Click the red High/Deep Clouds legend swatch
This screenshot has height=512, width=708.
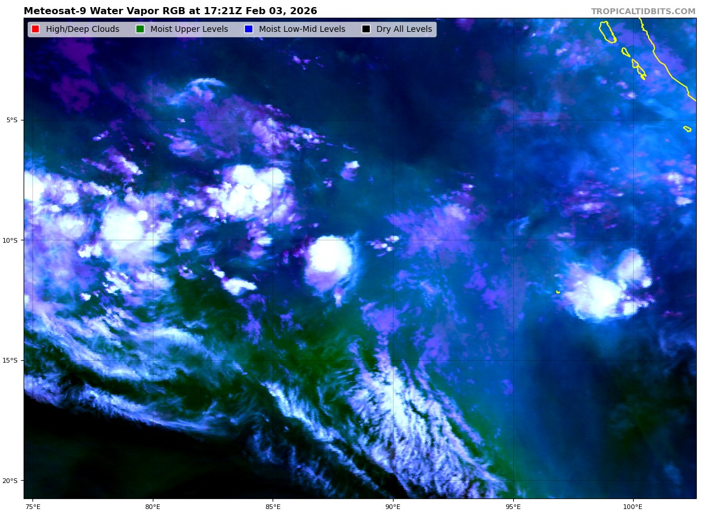coord(35,30)
